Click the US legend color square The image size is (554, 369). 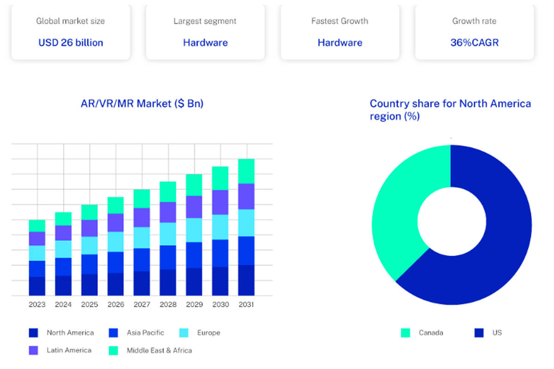pyautogui.click(x=479, y=333)
